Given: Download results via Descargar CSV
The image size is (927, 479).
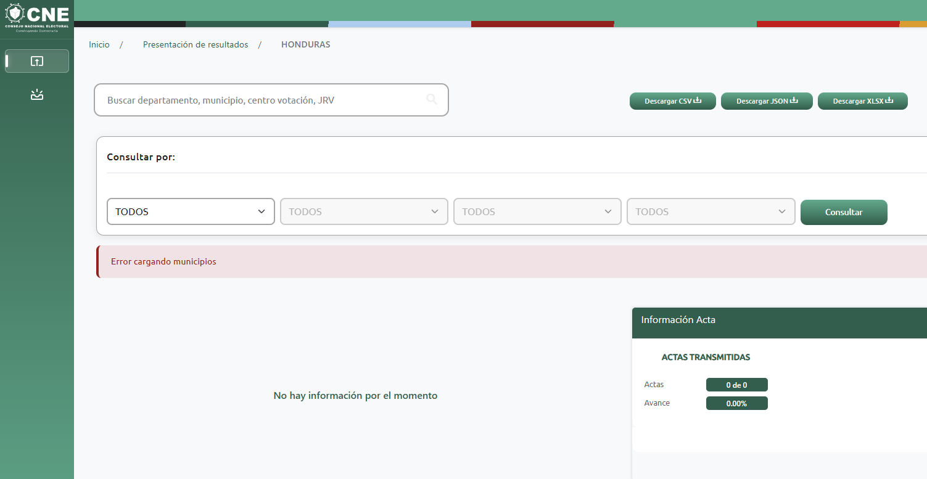Looking at the screenshot, I should pyautogui.click(x=672, y=101).
